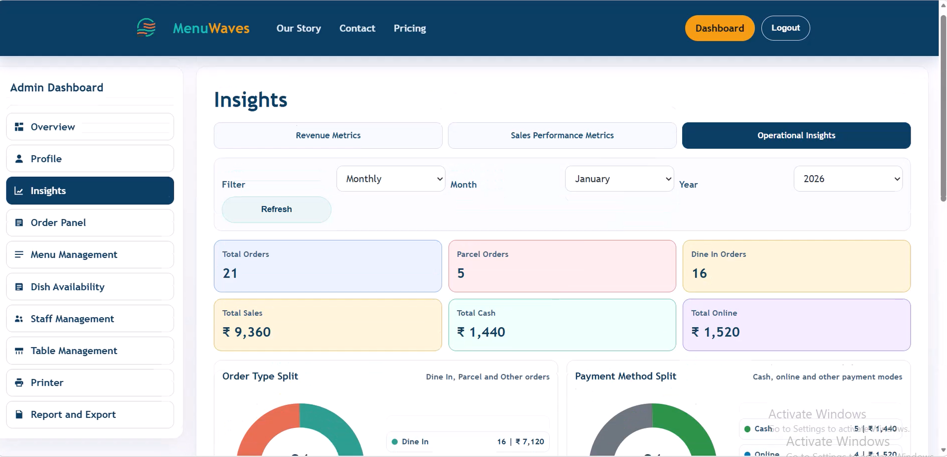Viewport: 947px width, 457px height.
Task: Open Menu Management in the sidebar
Action: [x=90, y=254]
